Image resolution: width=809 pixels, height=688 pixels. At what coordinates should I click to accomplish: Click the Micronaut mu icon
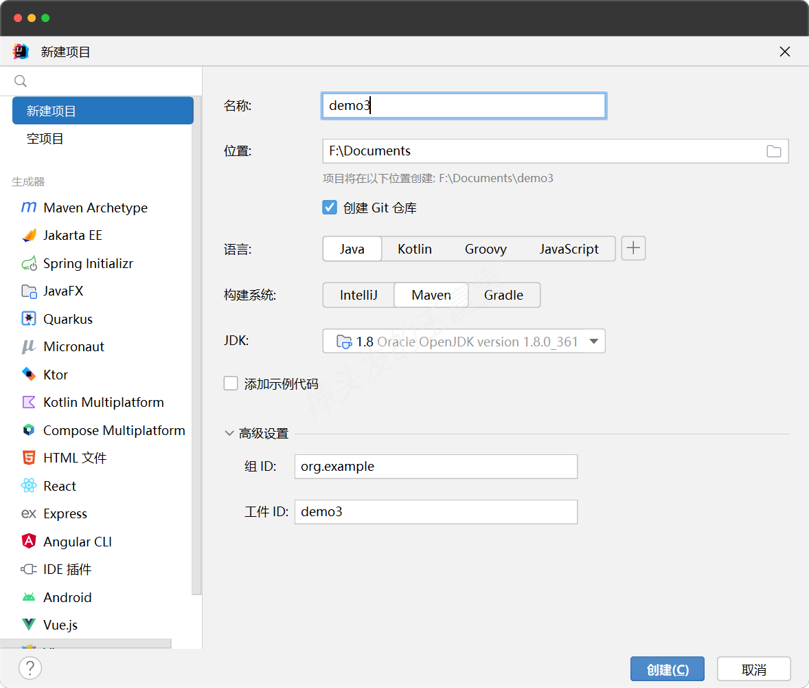tap(29, 346)
